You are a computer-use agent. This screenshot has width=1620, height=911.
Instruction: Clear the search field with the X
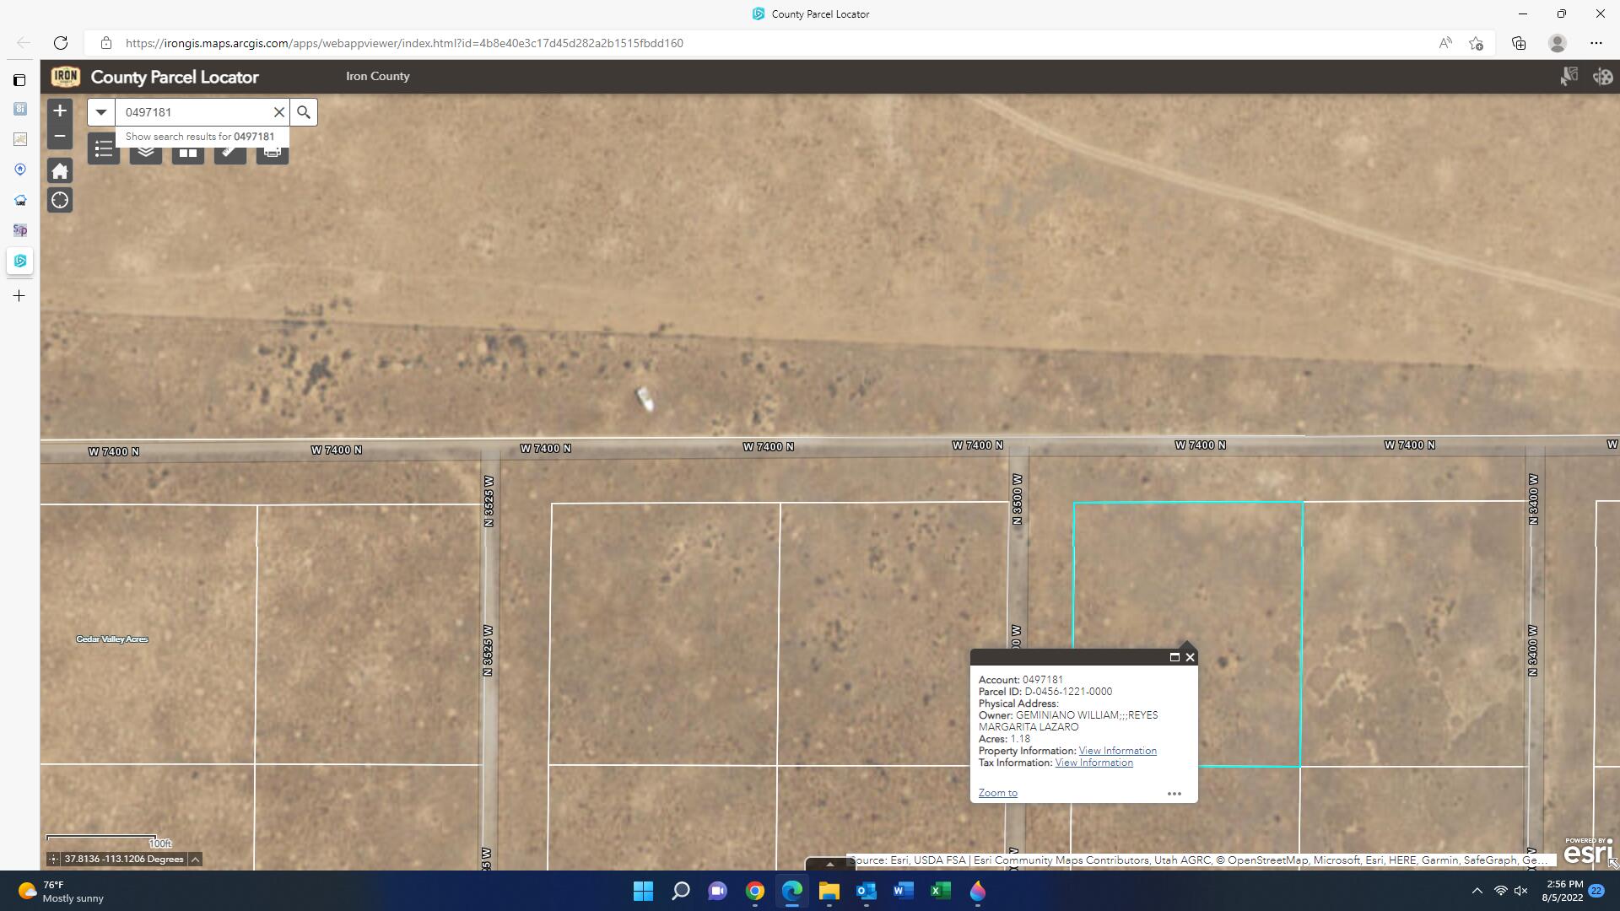point(279,111)
